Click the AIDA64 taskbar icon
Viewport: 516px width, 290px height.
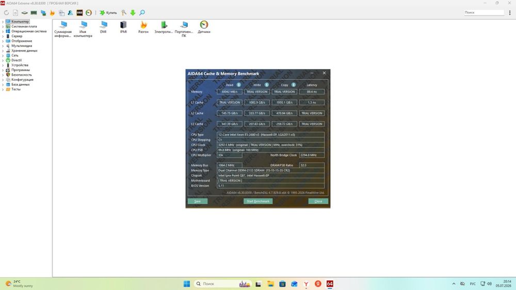pyautogui.click(x=330, y=284)
